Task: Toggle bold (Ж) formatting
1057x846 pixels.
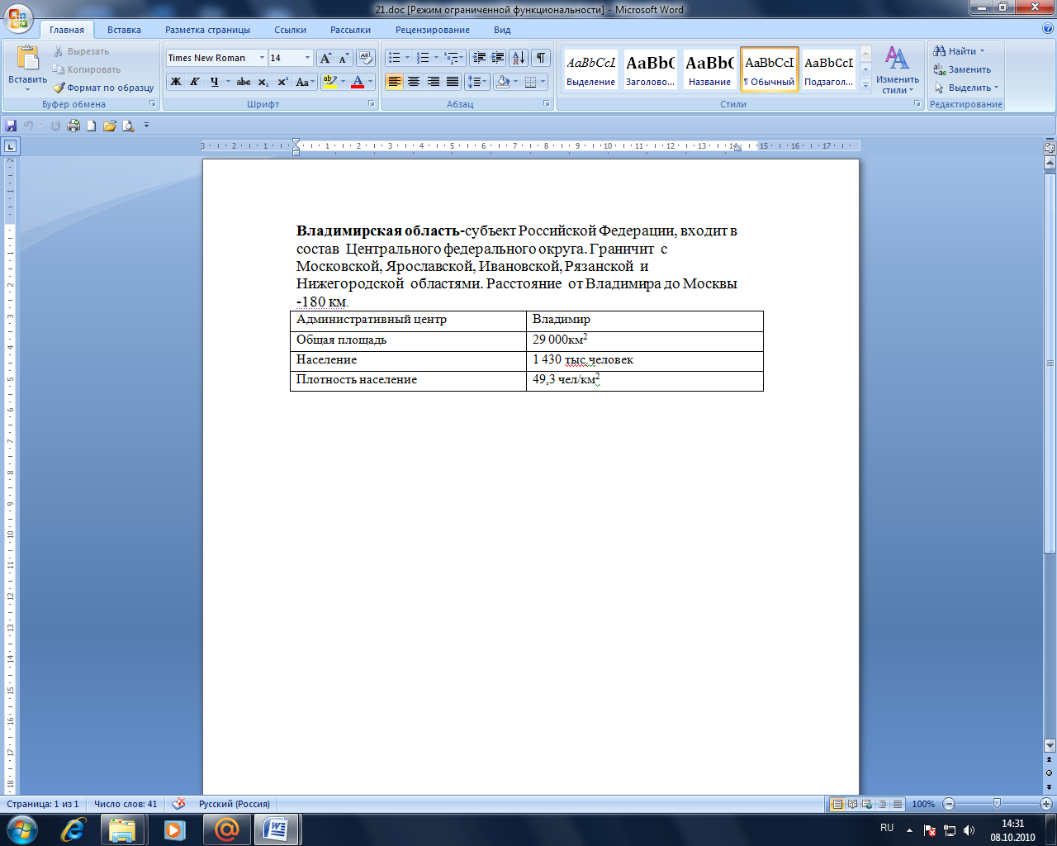Action: point(175,82)
